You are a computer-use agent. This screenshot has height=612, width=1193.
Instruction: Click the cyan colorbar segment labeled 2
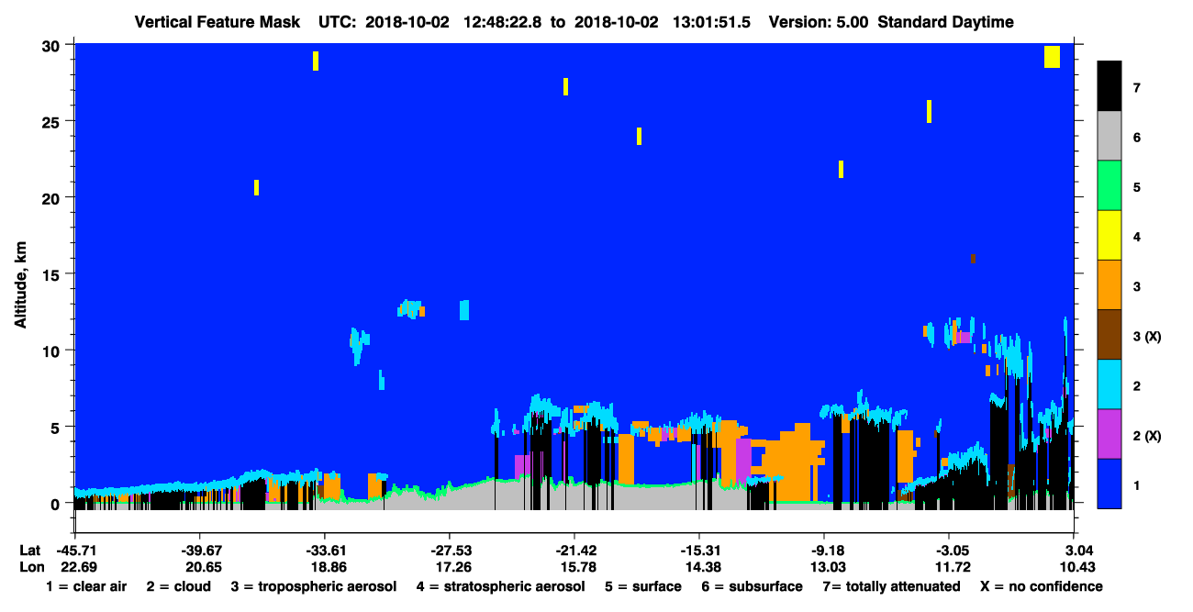click(x=1109, y=384)
